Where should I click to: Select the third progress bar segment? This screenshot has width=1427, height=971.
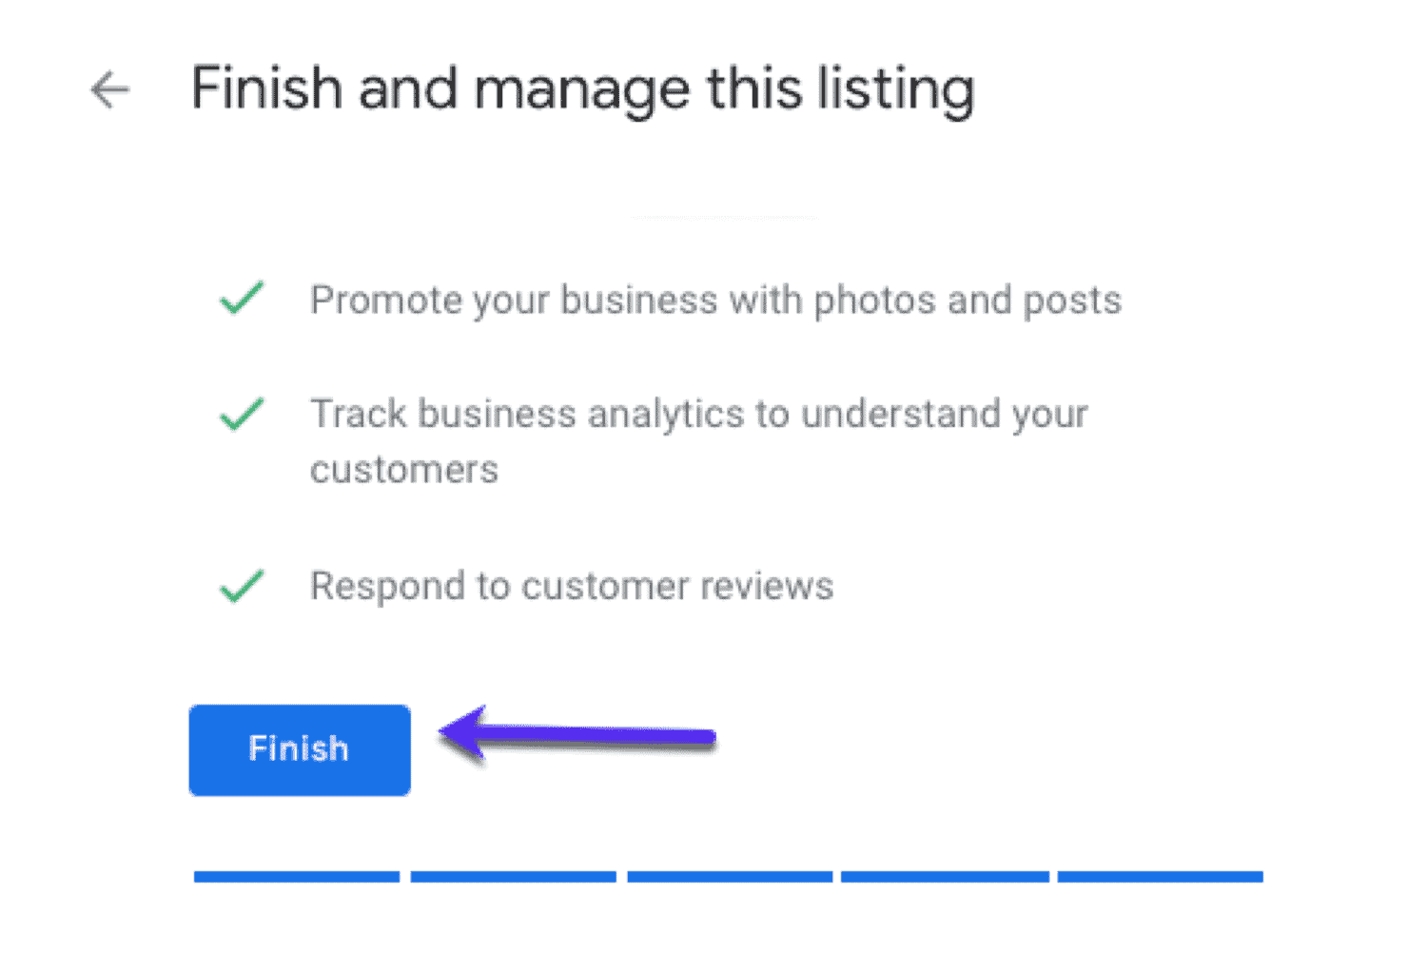(730, 877)
